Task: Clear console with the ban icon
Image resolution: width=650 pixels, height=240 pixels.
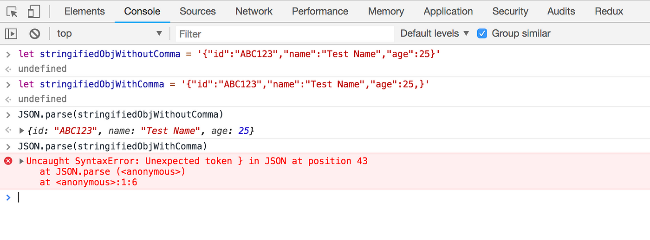Action: [34, 33]
